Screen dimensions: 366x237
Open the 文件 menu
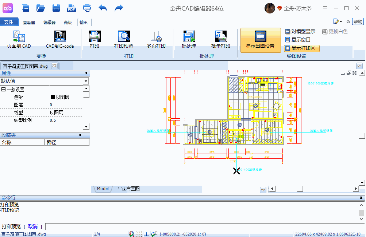9,22
